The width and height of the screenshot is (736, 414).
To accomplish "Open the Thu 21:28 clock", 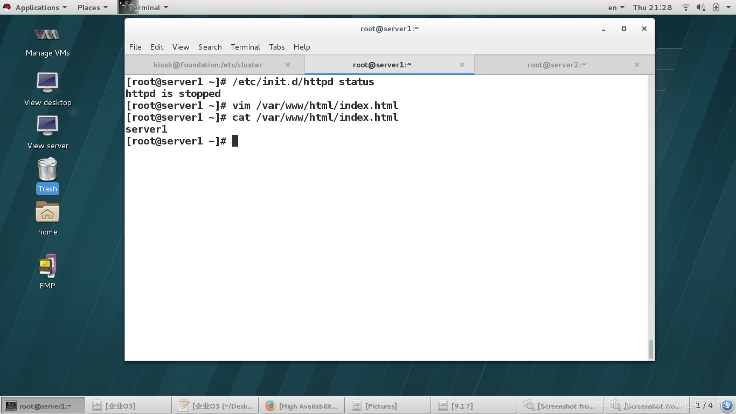I will pos(652,8).
